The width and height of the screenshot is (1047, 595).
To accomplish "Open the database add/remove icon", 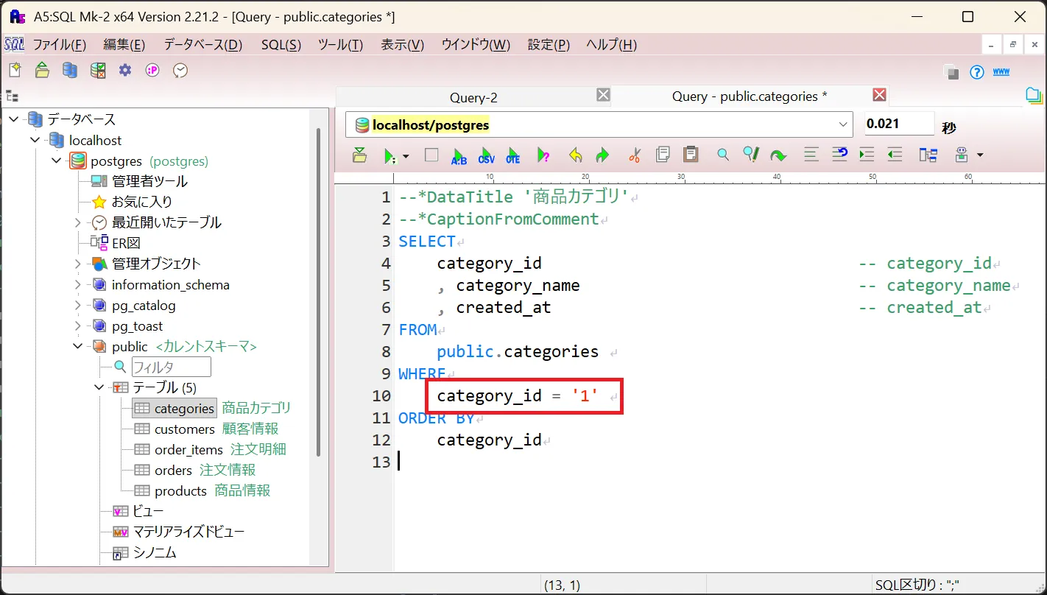I will (x=70, y=70).
